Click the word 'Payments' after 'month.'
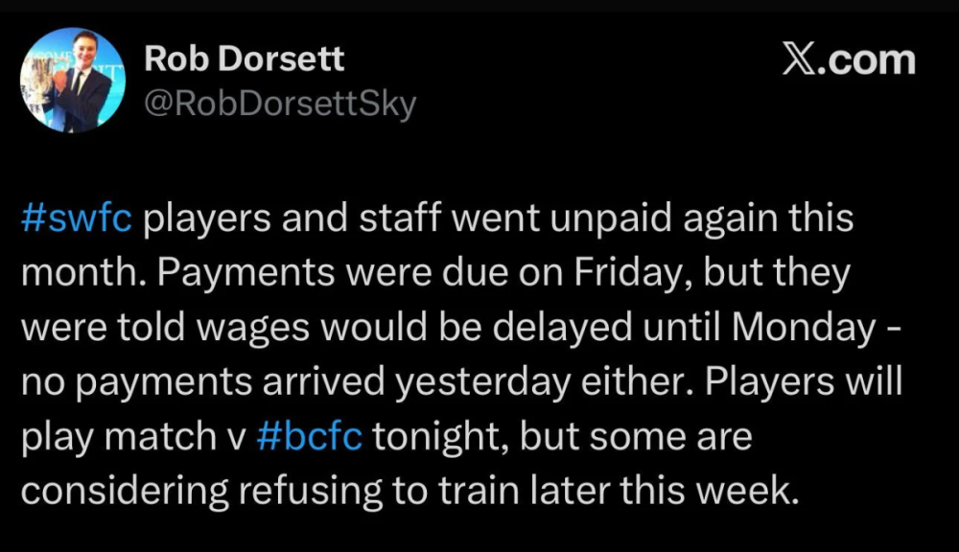Viewport: 959px width, 552px height. pyautogui.click(x=228, y=272)
